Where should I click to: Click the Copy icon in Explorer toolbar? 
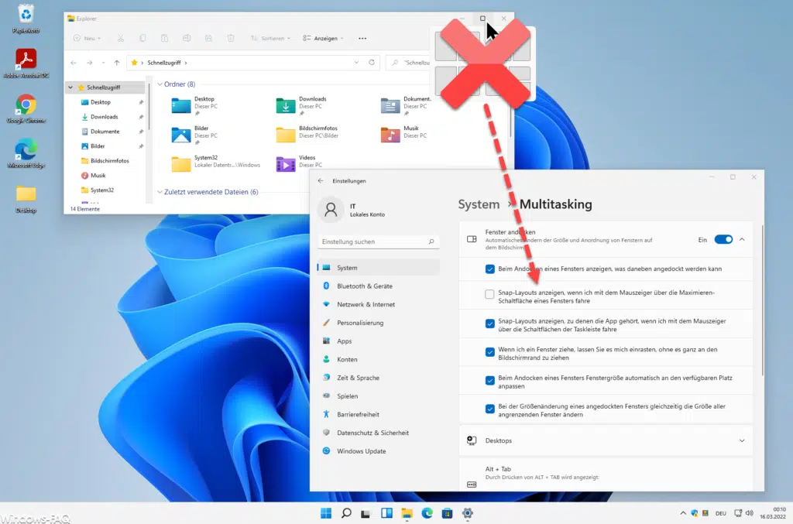[x=144, y=36]
